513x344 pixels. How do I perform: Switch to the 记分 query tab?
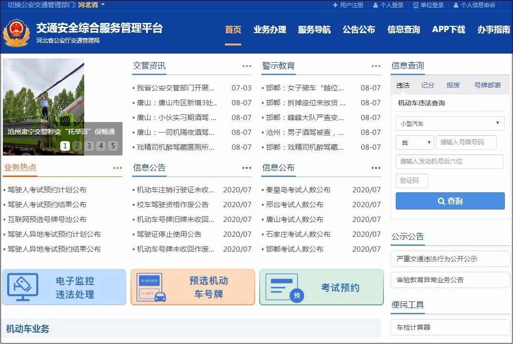[427, 85]
